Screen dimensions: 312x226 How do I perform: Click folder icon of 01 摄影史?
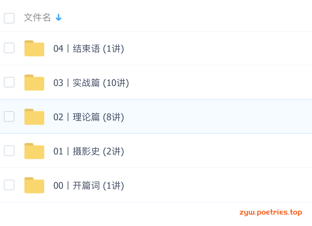tap(34, 151)
